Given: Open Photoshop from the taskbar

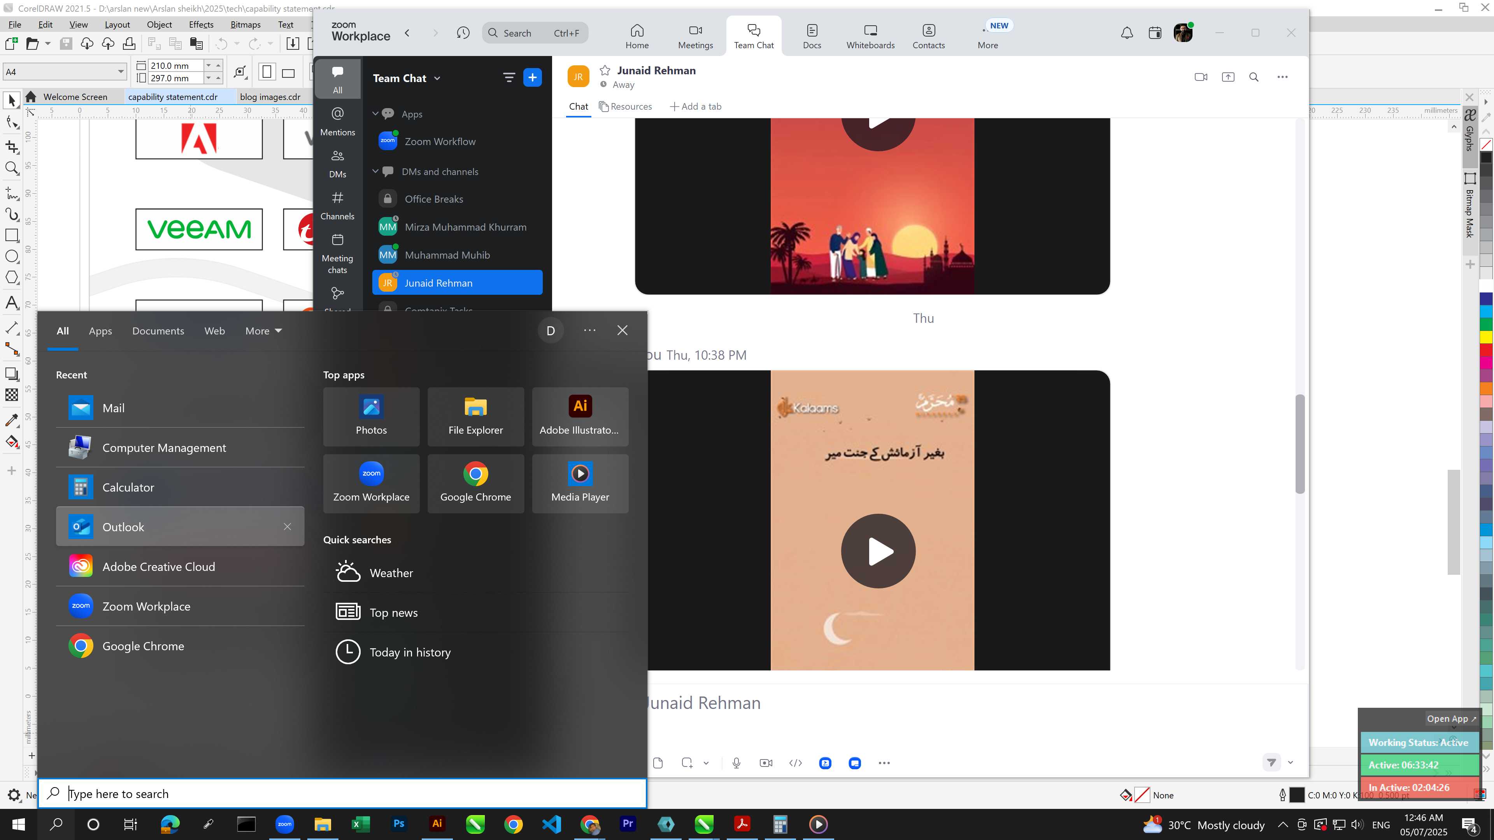Looking at the screenshot, I should (399, 824).
